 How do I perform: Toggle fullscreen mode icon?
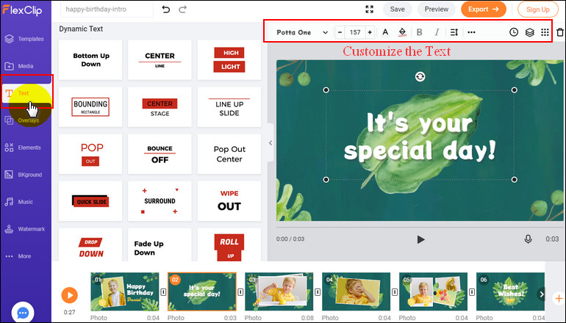(x=369, y=10)
